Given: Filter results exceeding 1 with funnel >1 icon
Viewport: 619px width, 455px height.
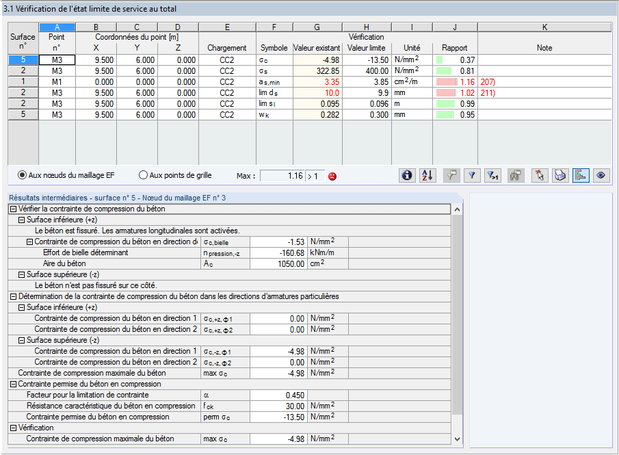Looking at the screenshot, I should pyautogui.click(x=493, y=175).
